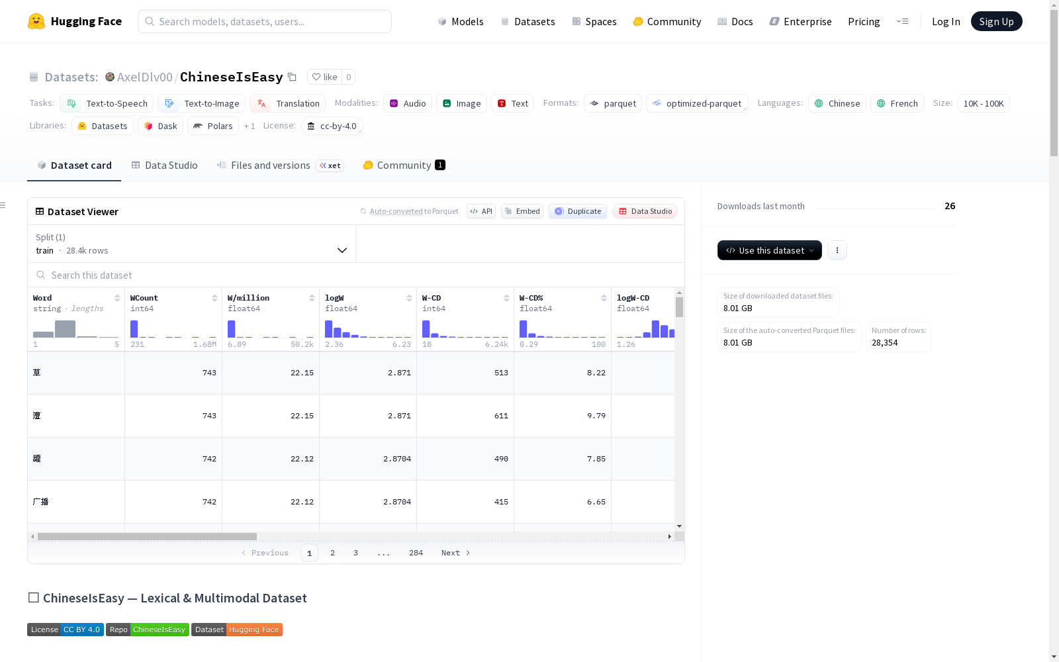This screenshot has width=1059, height=662.
Task: Open Datasets in the top navigation
Action: [528, 21]
